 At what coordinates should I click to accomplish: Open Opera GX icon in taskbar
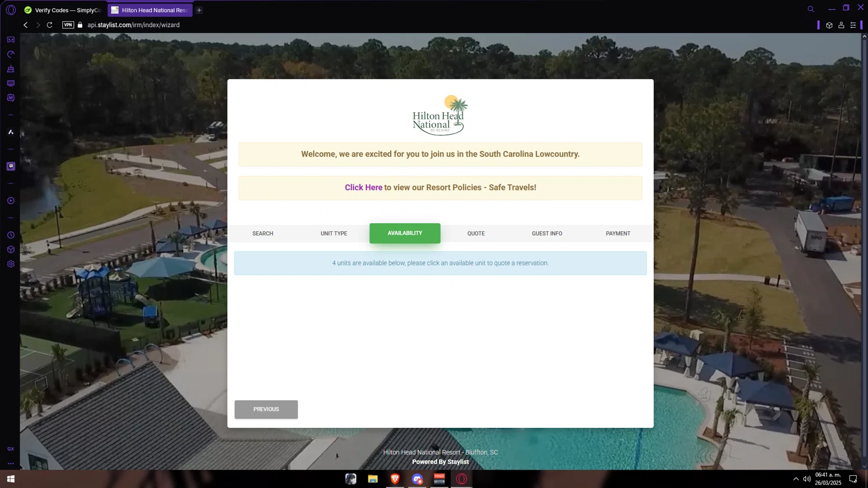click(462, 479)
